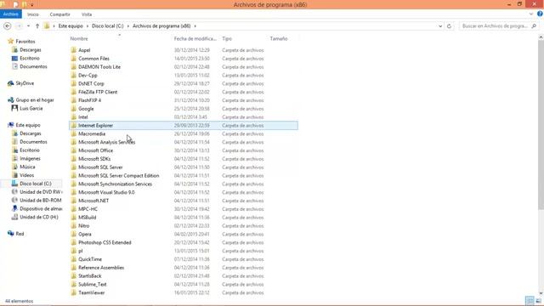Select the QuickTime folder icon

(x=74, y=259)
